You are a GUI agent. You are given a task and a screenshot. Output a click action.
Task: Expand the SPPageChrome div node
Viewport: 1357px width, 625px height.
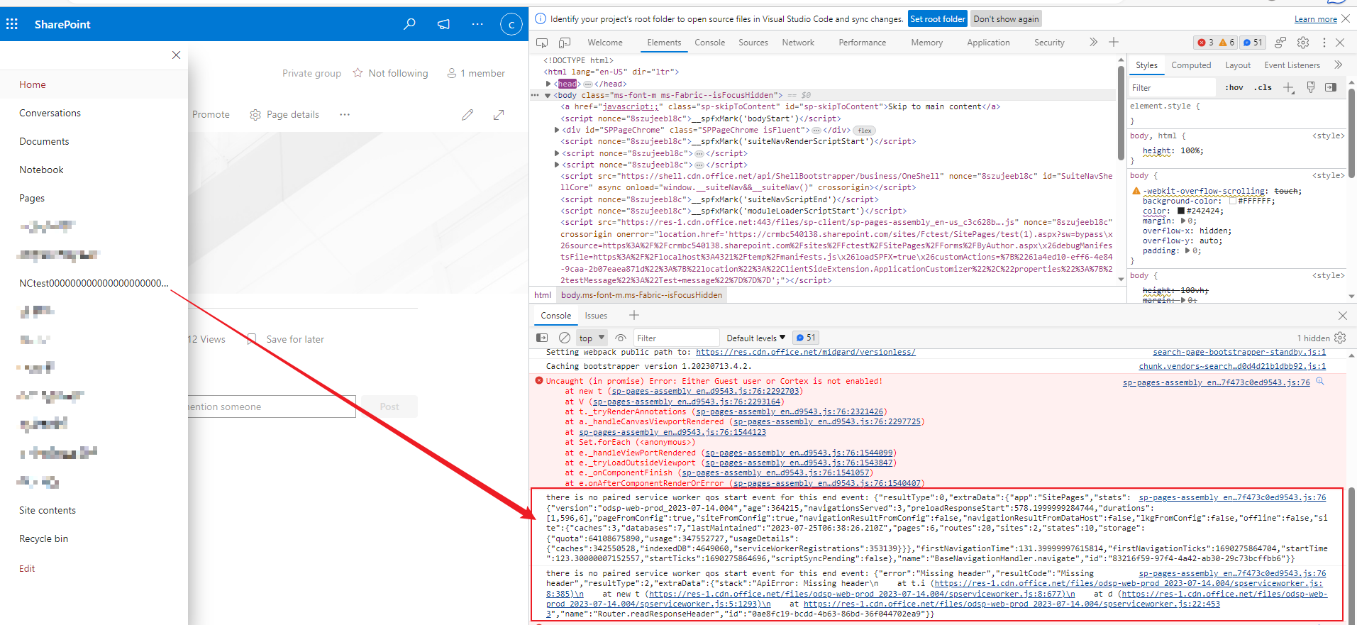[x=557, y=130]
